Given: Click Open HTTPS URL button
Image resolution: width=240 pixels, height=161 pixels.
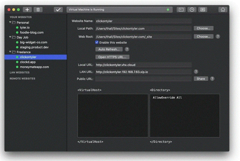Looking at the screenshot, I should tap(112, 57).
